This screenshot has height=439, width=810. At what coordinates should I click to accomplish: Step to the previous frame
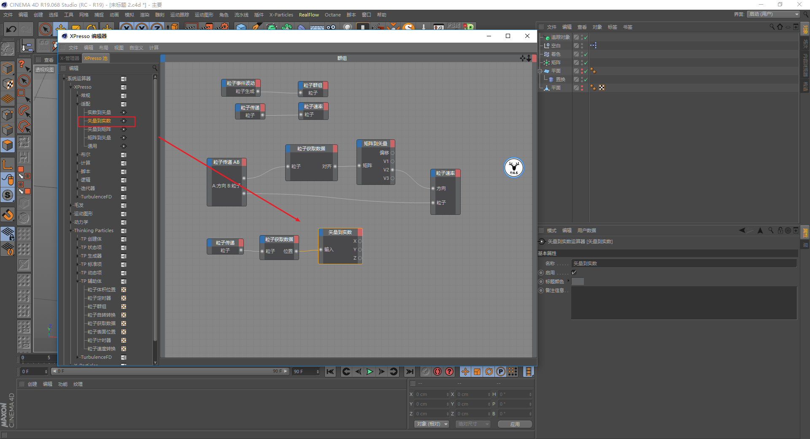coord(358,371)
